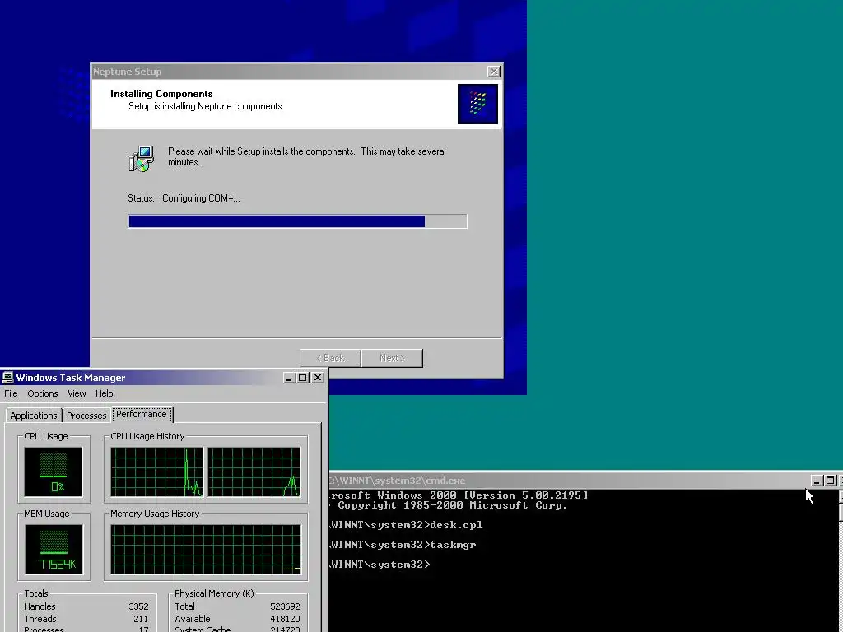Click the 'Configuring COM+...' status text
Image resolution: width=843 pixels, height=632 pixels.
click(x=201, y=198)
